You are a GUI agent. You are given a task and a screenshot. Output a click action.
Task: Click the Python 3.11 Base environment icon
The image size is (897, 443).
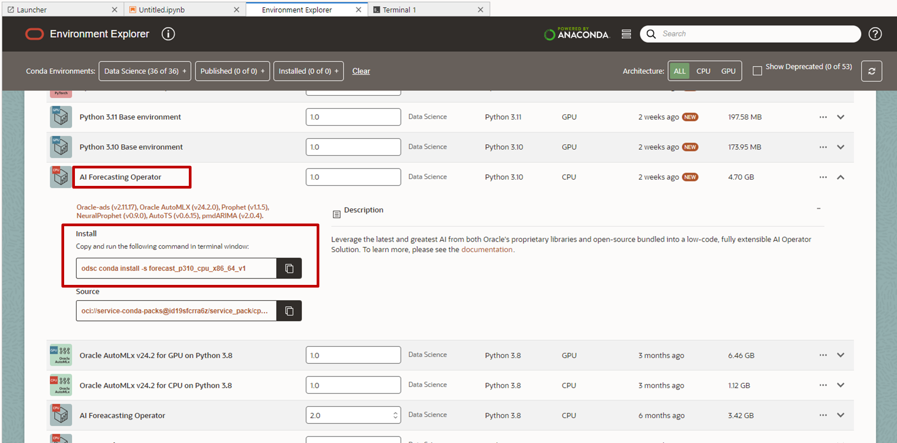pyautogui.click(x=61, y=117)
